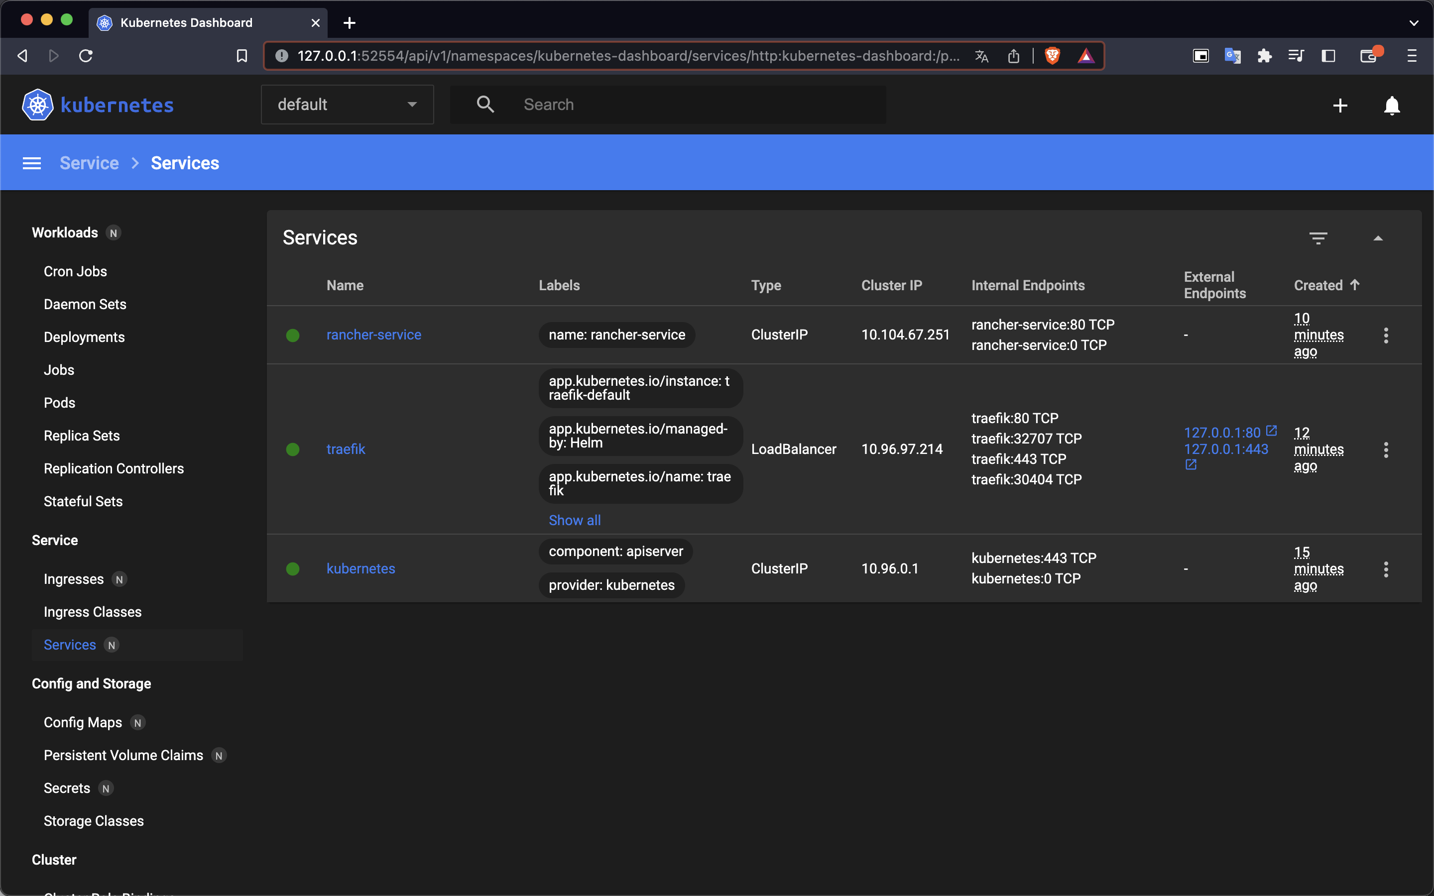Collapse the Services card
This screenshot has width=1434, height=896.
click(1378, 238)
